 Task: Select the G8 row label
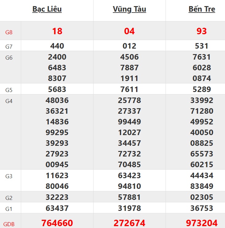pyautogui.click(x=9, y=32)
